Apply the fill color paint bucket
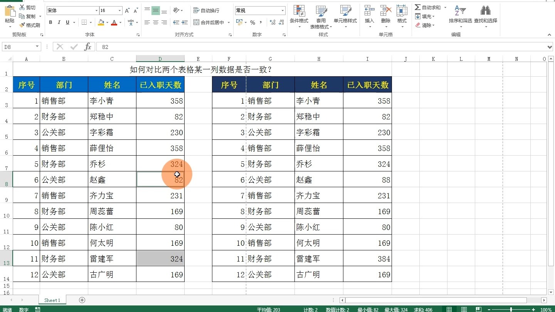Image resolution: width=555 pixels, height=312 pixels. [101, 22]
